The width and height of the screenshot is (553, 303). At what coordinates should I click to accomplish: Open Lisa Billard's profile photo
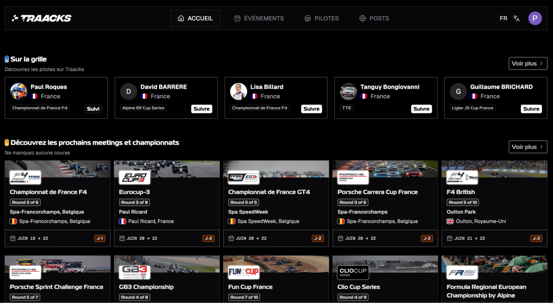click(238, 91)
